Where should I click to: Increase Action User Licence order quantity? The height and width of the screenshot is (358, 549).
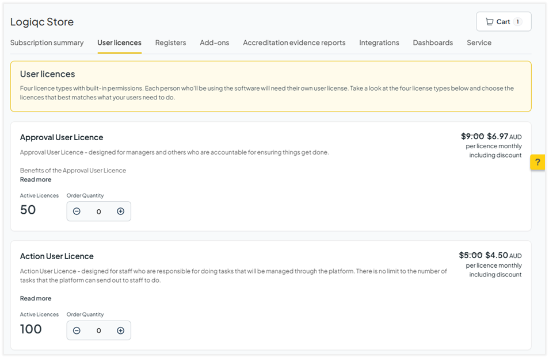120,330
